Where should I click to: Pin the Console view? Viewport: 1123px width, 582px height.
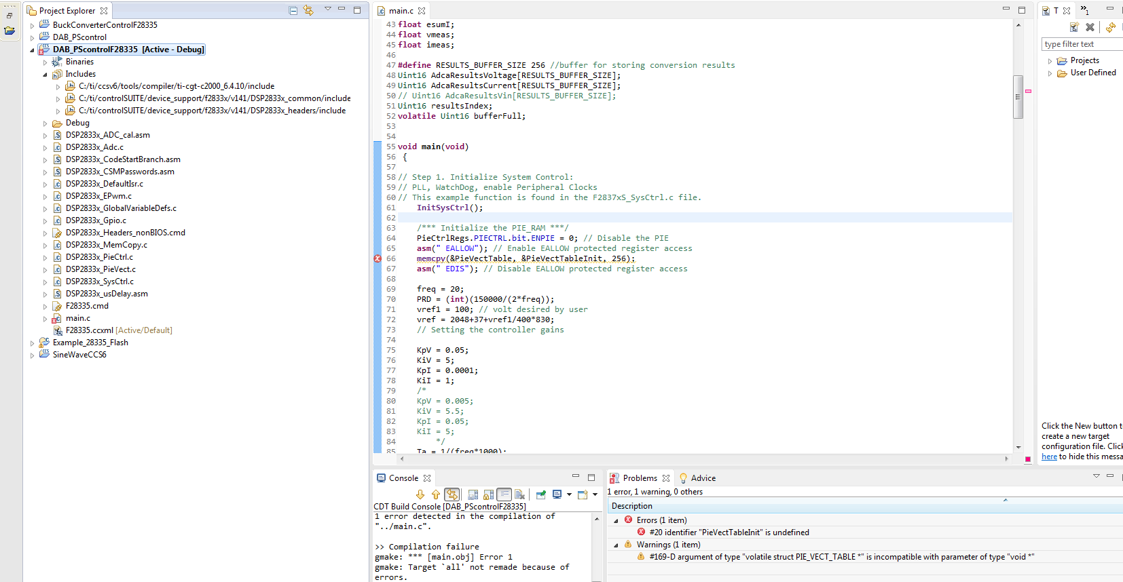[x=540, y=494]
